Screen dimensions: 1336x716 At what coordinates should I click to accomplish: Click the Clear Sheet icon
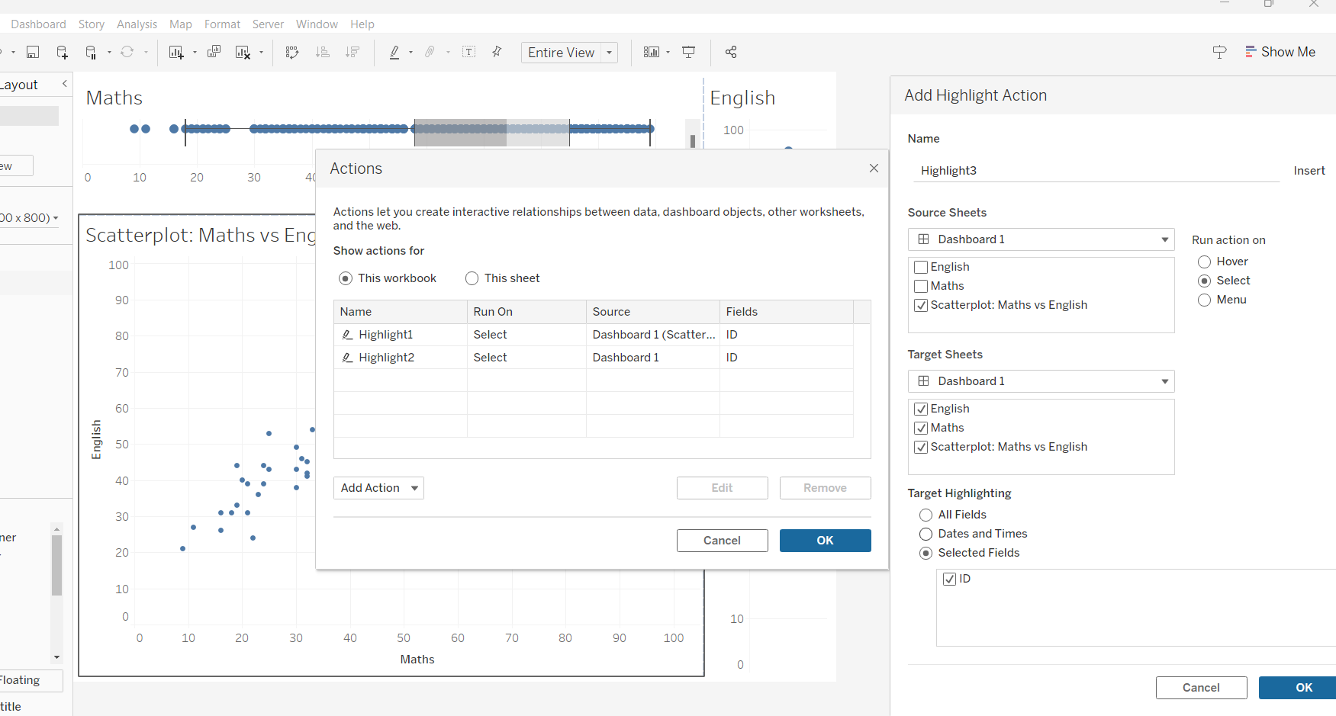(x=243, y=52)
